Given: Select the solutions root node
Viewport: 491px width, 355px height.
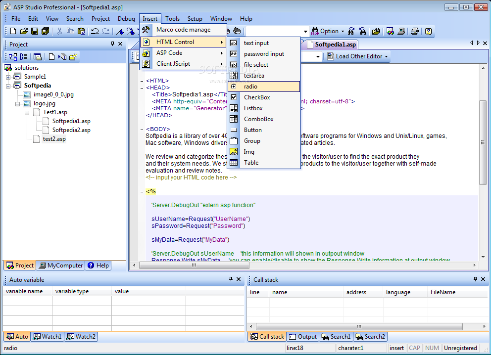Looking at the screenshot, I should [x=27, y=68].
